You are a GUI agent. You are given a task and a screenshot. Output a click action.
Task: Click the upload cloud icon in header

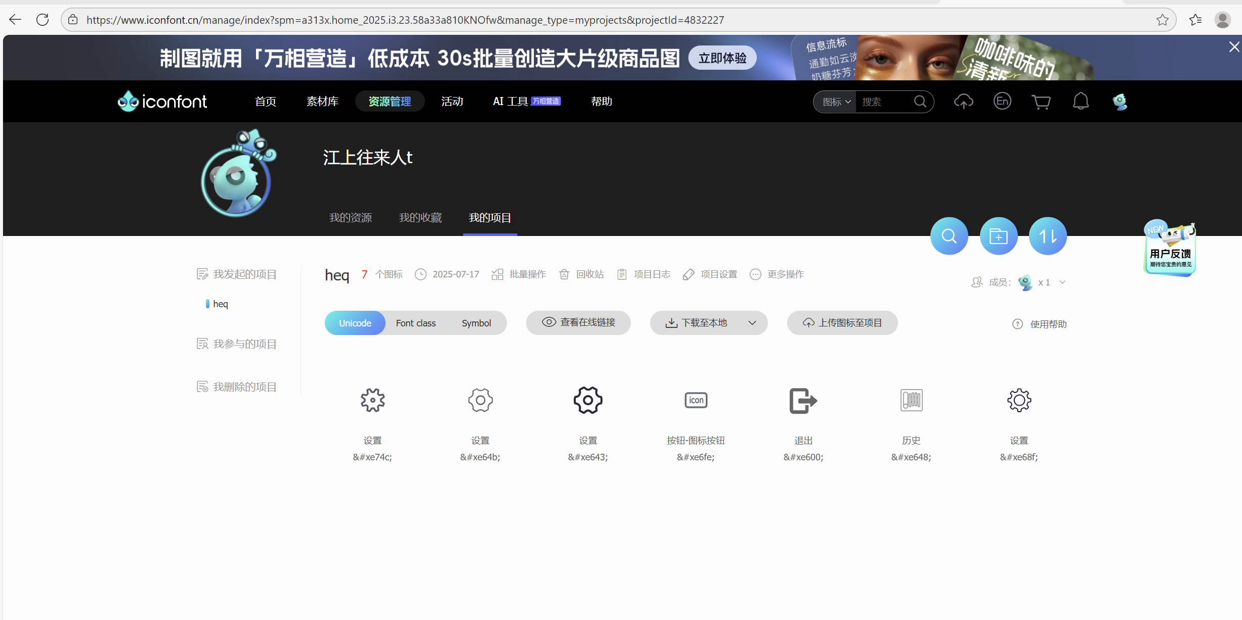(x=963, y=101)
